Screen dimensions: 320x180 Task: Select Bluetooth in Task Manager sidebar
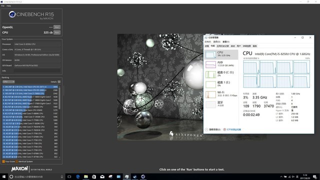pos(221,104)
